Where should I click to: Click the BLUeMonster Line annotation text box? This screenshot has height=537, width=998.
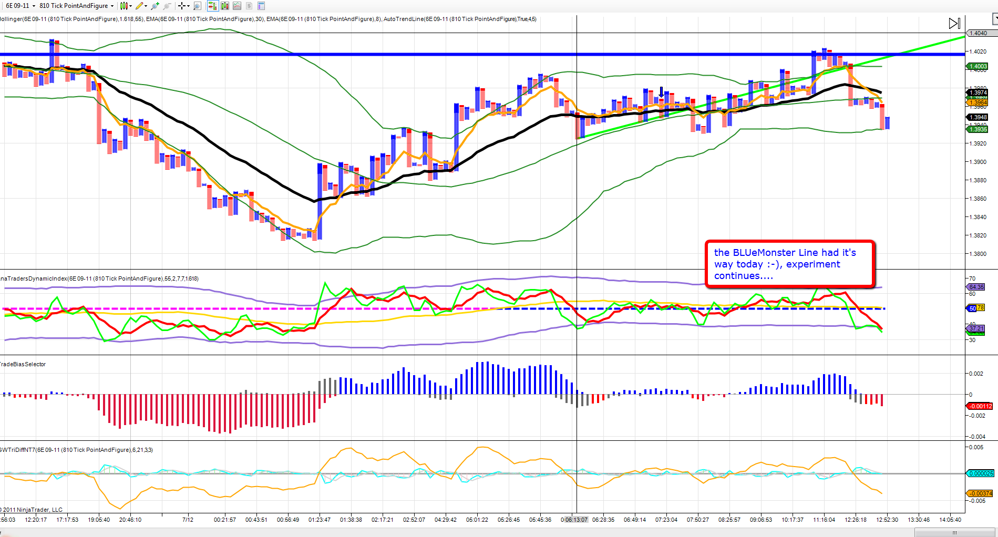tap(790, 264)
